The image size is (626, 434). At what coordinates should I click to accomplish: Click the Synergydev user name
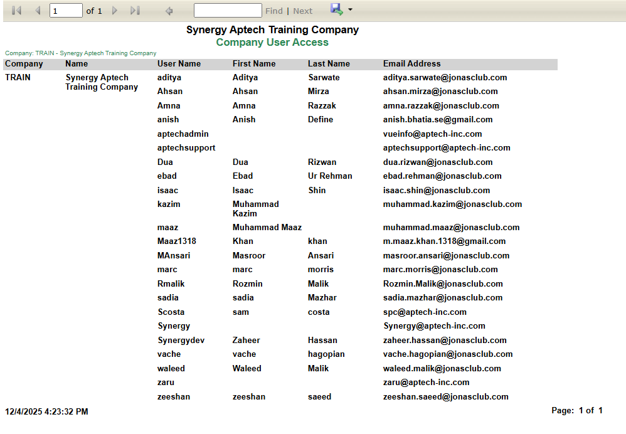click(181, 341)
